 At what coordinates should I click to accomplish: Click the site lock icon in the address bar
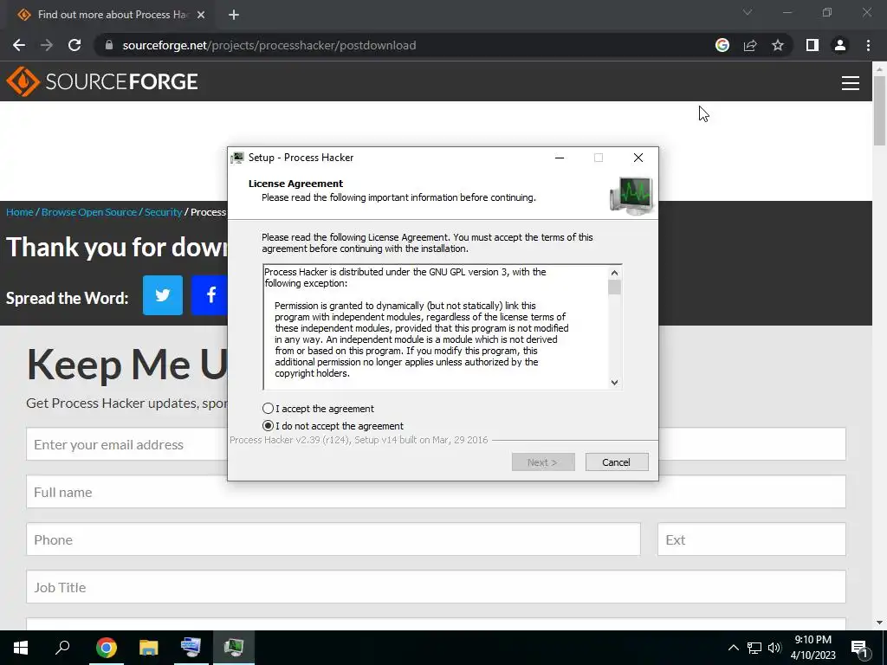click(110, 45)
